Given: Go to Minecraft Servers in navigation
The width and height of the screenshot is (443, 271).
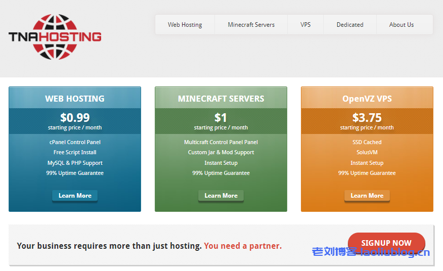Looking at the screenshot, I should 251,25.
